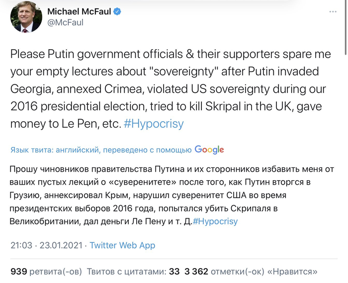Click the blue verified badge
Image resolution: width=348 pixels, height=283 pixels.
(x=117, y=11)
